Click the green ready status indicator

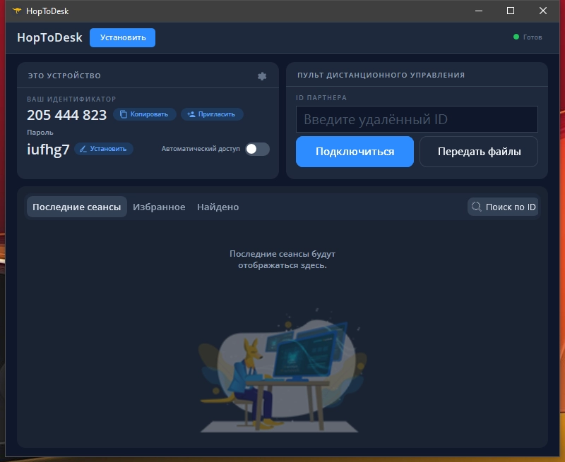tap(516, 37)
